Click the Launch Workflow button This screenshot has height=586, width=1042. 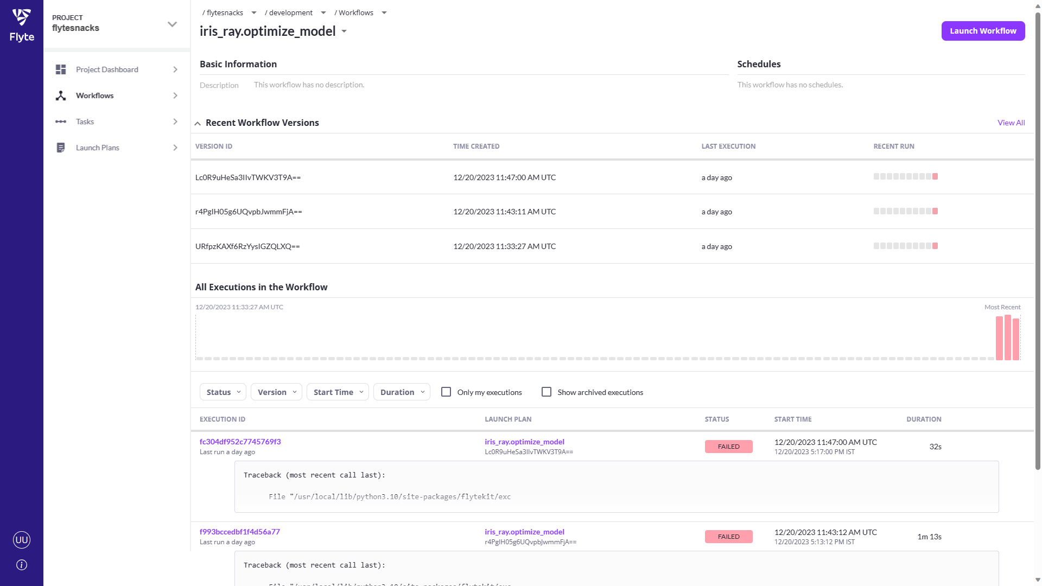coord(983,31)
